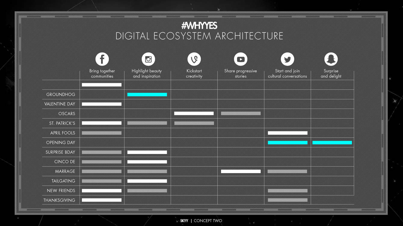403x226 pixels.
Task: Click the cyan Snapchat bar in Opening Day row
Action: (332, 143)
